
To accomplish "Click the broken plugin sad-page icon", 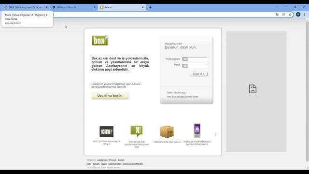I will click(253, 89).
